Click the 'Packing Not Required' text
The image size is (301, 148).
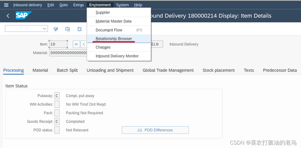point(85,113)
